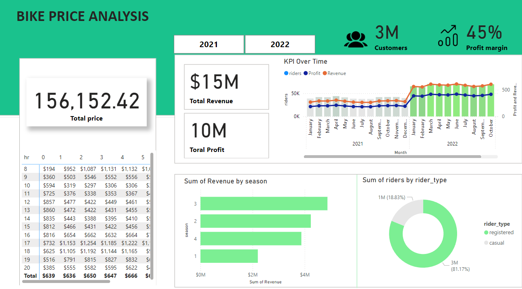The width and height of the screenshot is (522, 289).
Task: Click the dark blue Profit legend dot
Action: click(x=305, y=73)
